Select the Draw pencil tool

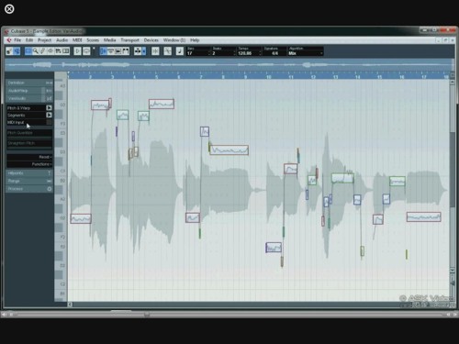43,51
